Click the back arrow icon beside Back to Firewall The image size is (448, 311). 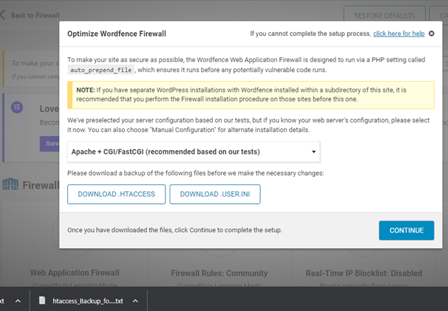3,16
